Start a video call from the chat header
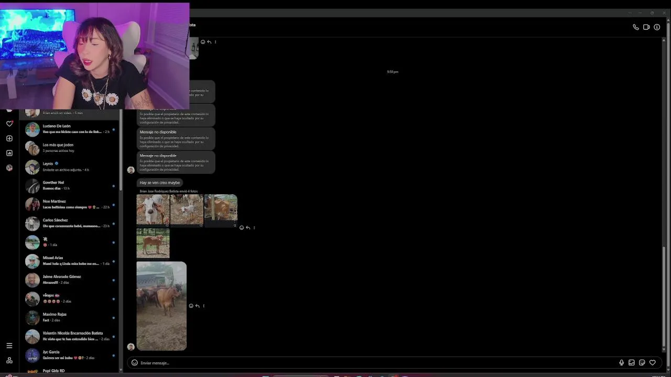This screenshot has height=377, width=671. click(x=646, y=27)
